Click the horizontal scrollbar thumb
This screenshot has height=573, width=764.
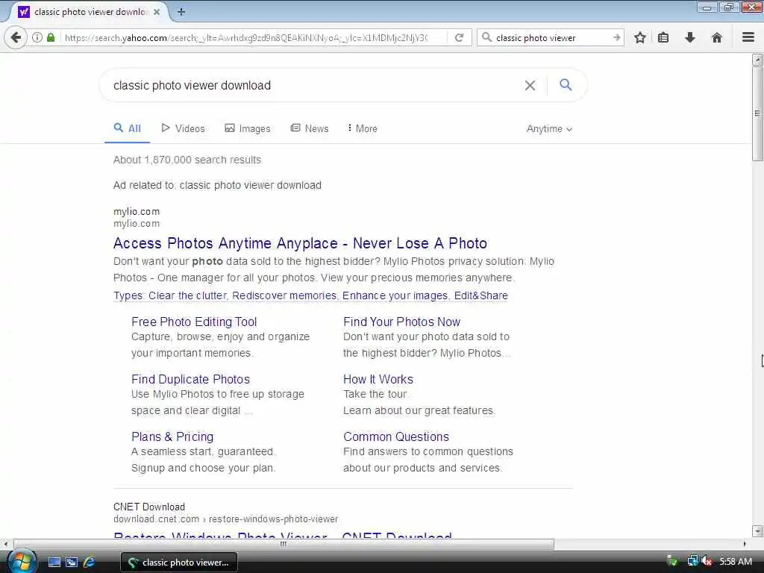[x=284, y=544]
